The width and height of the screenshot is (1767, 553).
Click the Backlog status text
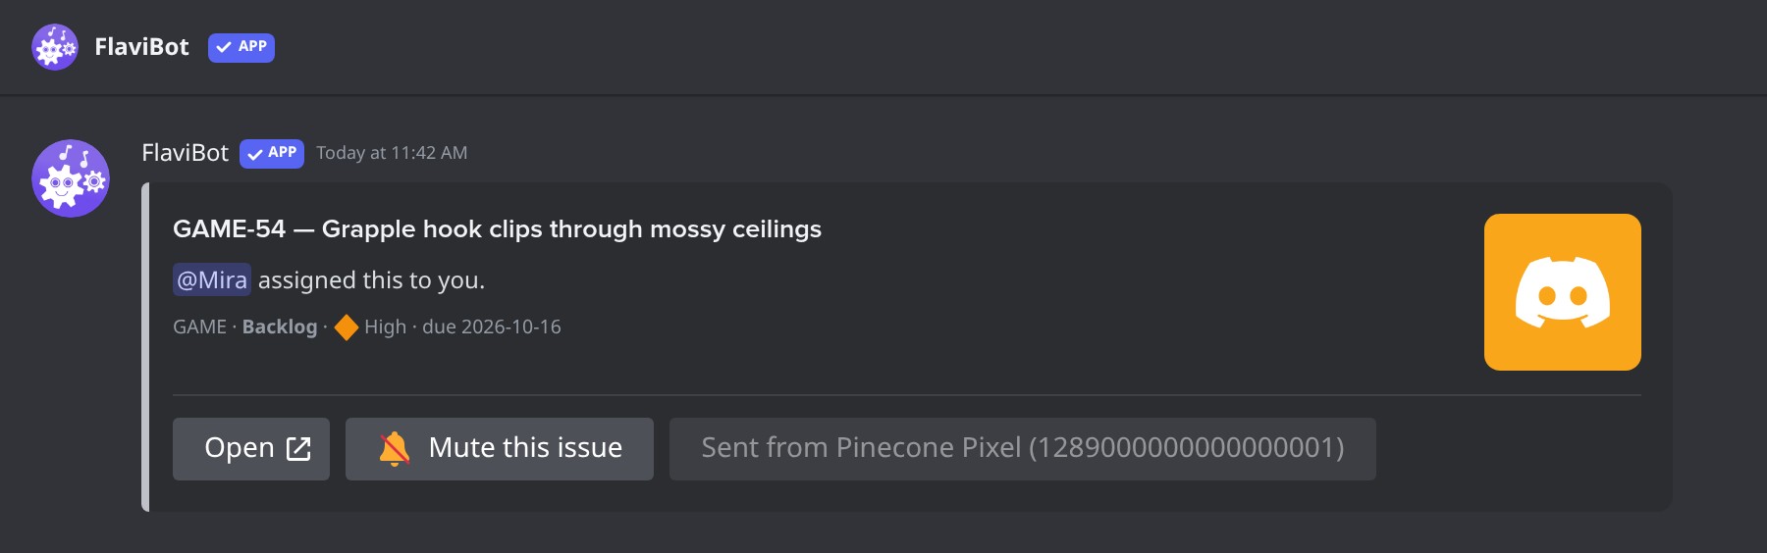[280, 327]
